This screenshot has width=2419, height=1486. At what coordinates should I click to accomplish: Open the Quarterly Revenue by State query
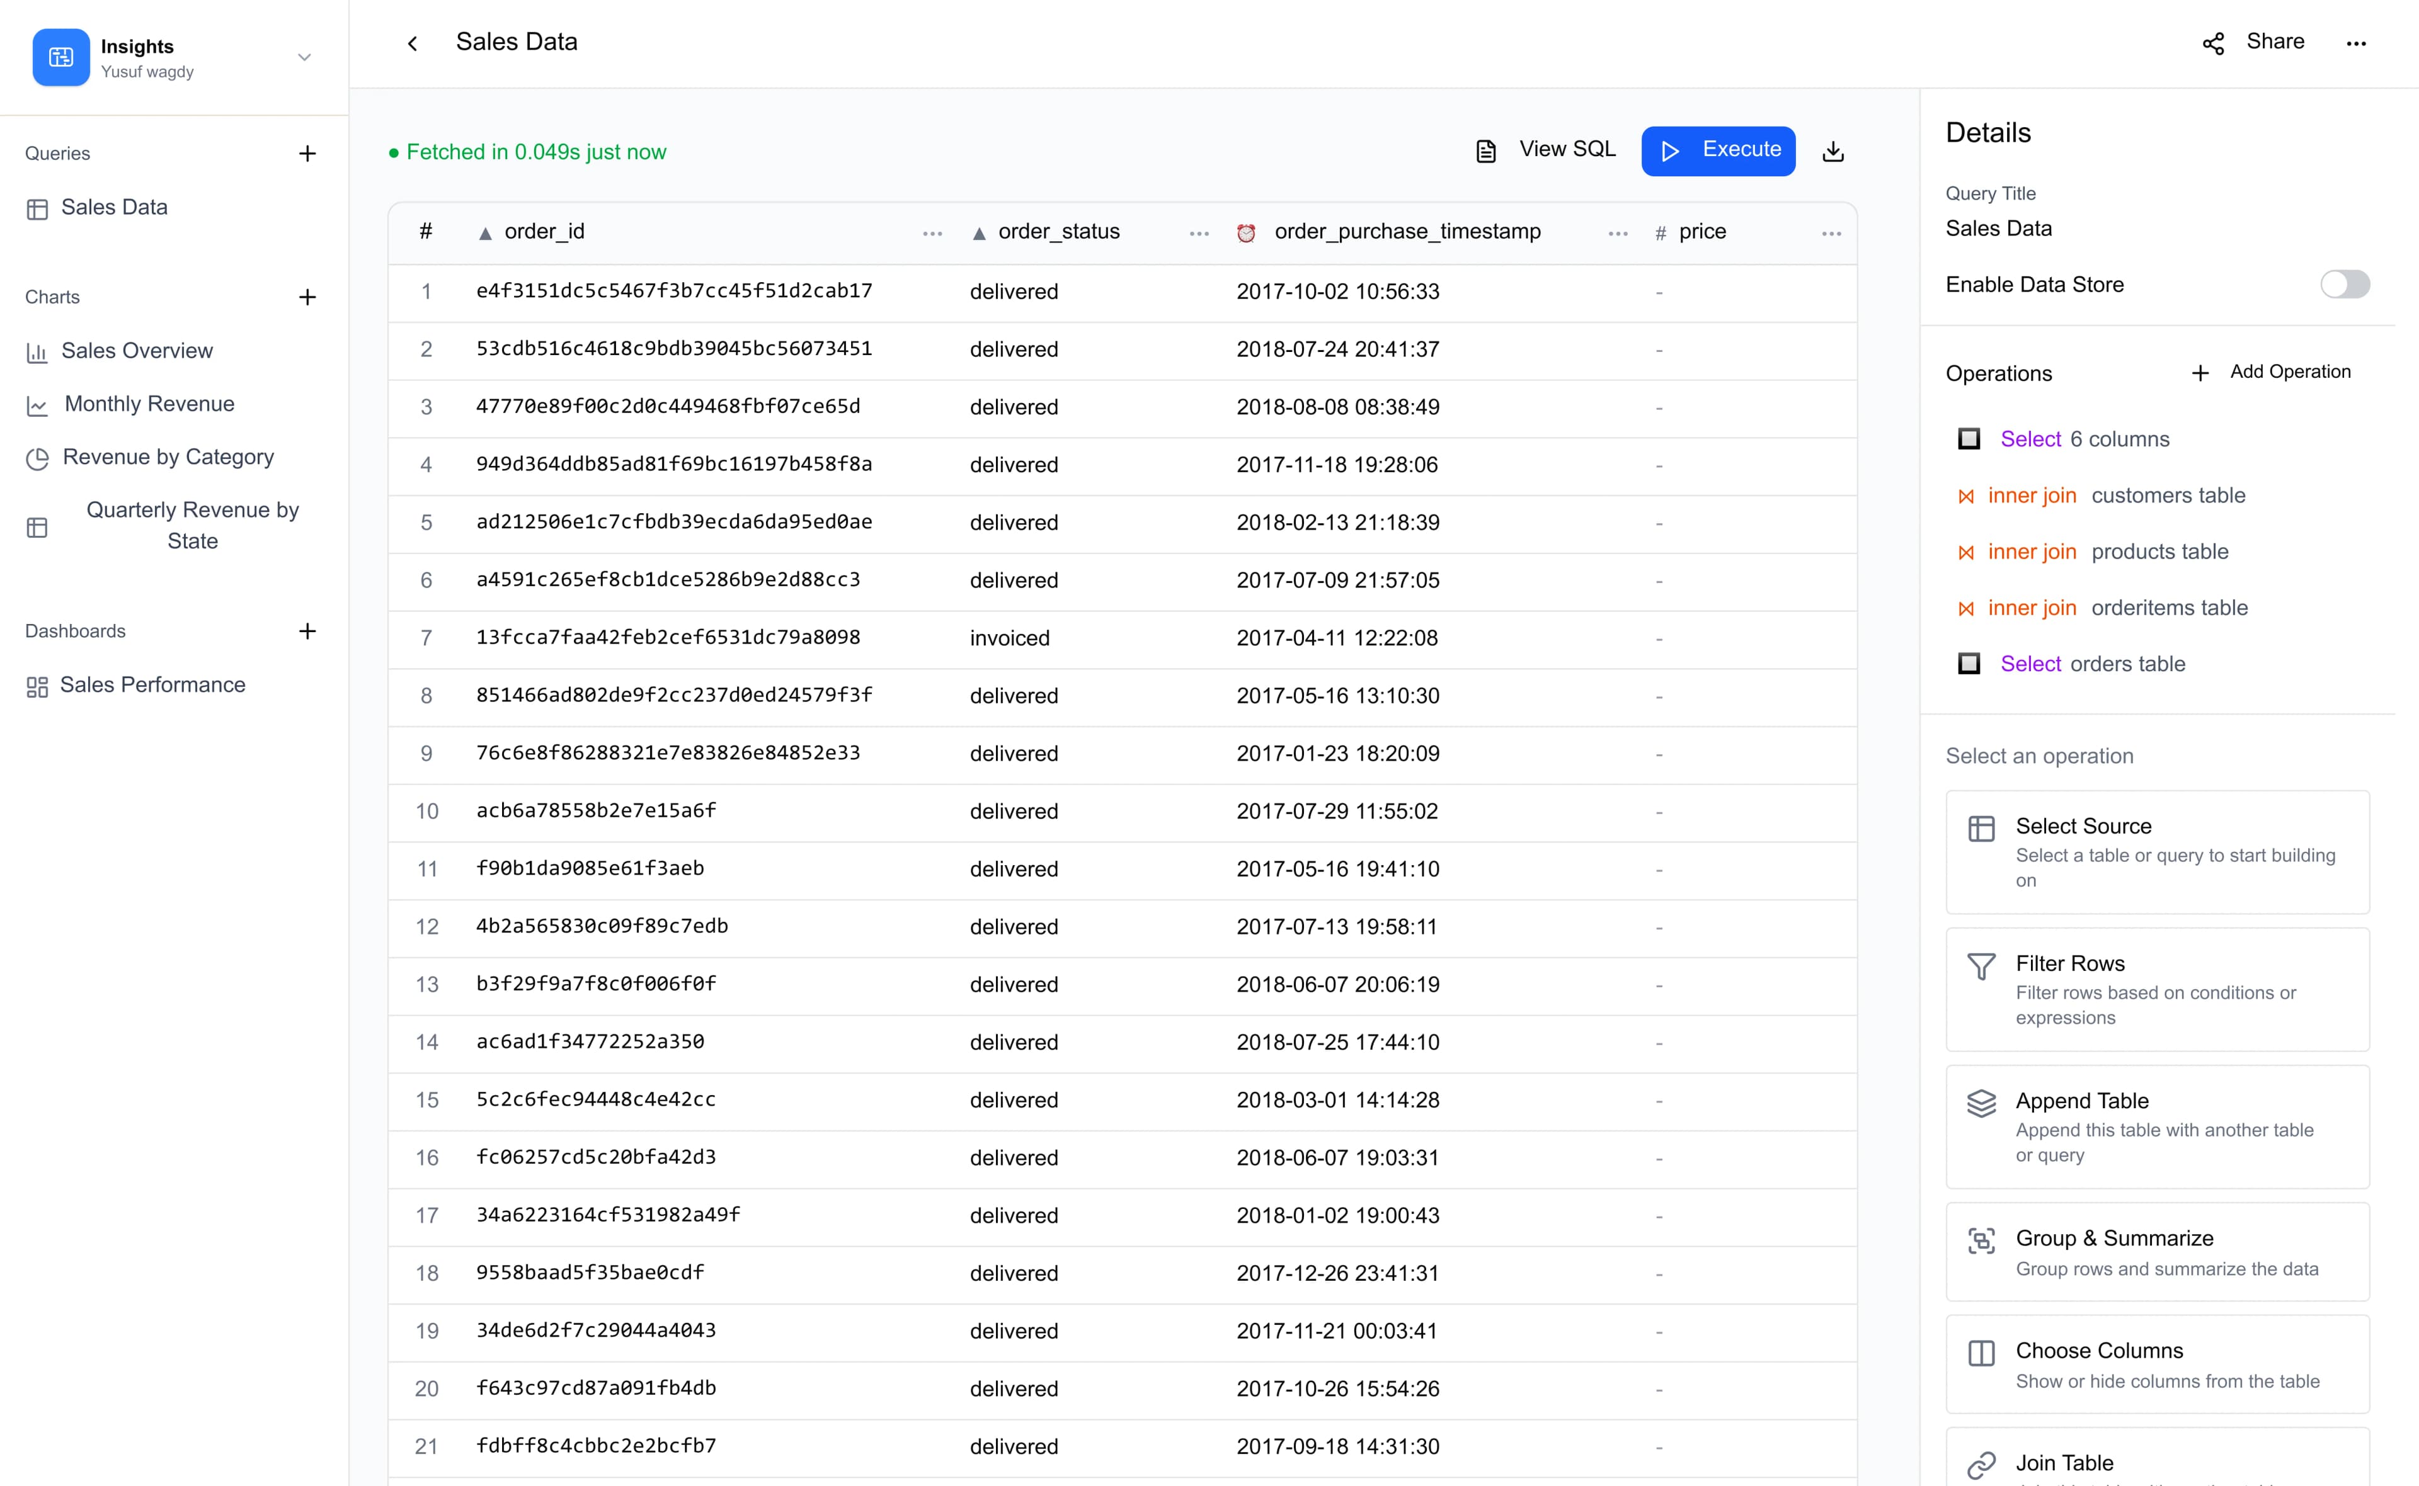193,525
